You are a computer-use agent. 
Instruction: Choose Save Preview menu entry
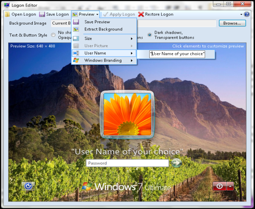[104, 22]
